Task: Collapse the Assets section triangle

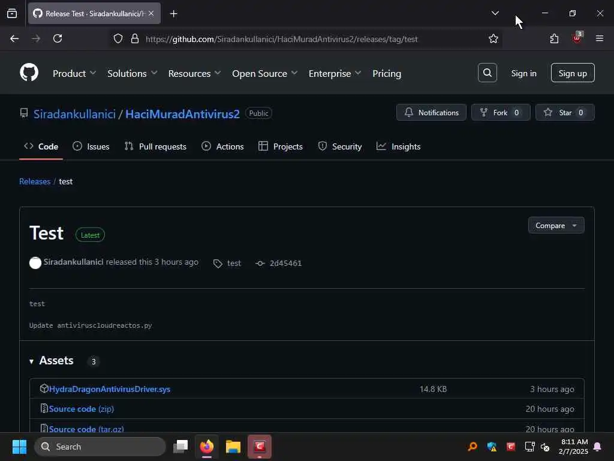Action: pyautogui.click(x=31, y=361)
